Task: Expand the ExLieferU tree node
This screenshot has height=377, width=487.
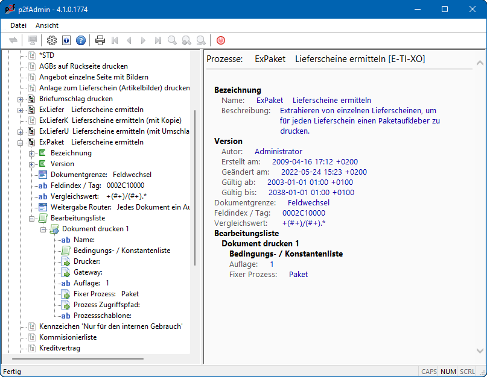Action: [x=20, y=131]
